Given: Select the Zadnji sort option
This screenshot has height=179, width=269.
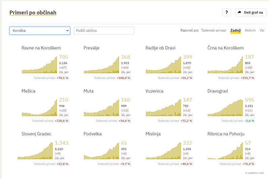Looking at the screenshot, I should coord(235,31).
